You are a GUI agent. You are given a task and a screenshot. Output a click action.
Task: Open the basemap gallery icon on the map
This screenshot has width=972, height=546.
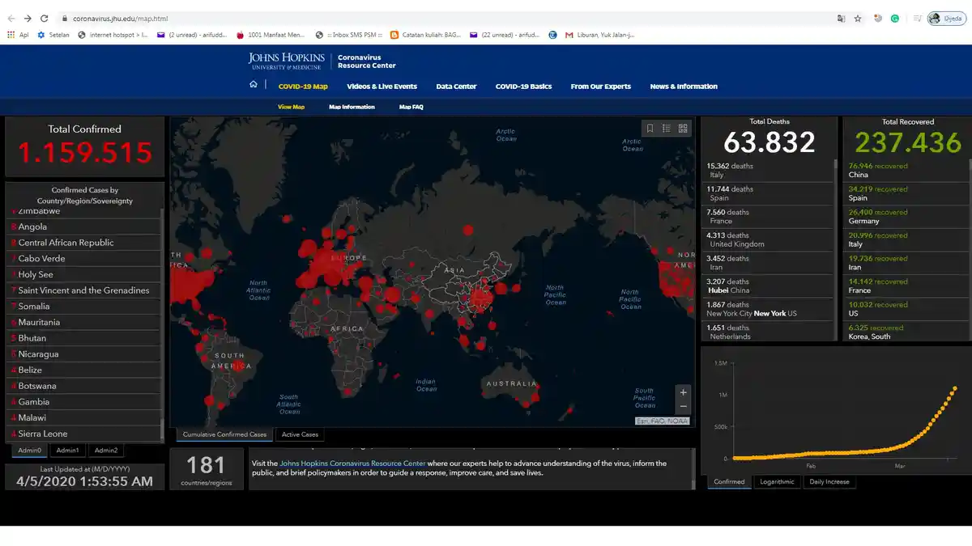tap(683, 128)
